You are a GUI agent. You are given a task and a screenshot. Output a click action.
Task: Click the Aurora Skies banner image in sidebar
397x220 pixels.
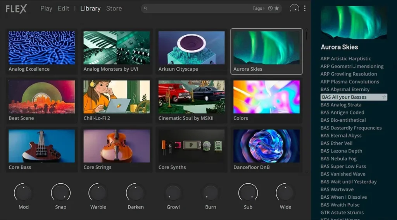pos(354,22)
